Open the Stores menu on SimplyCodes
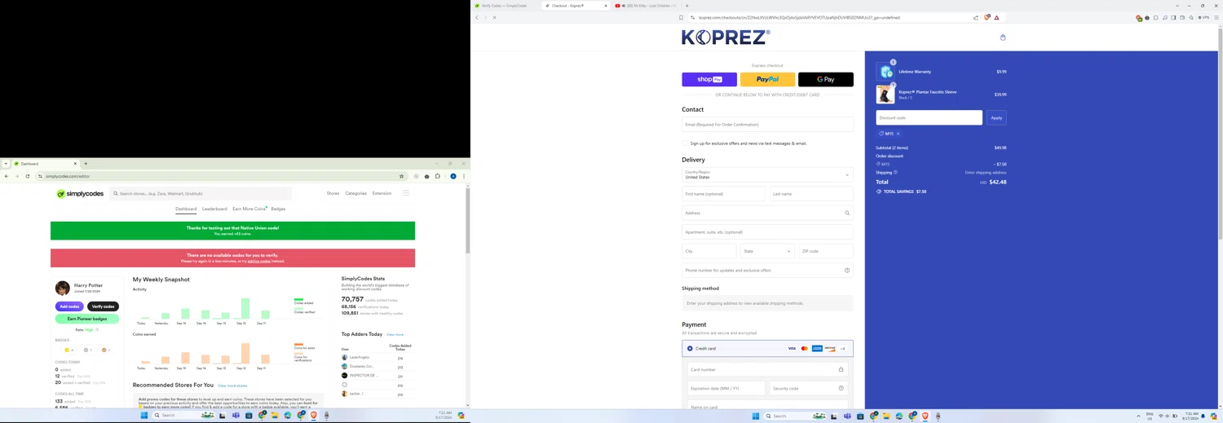1223x423 pixels. point(333,193)
